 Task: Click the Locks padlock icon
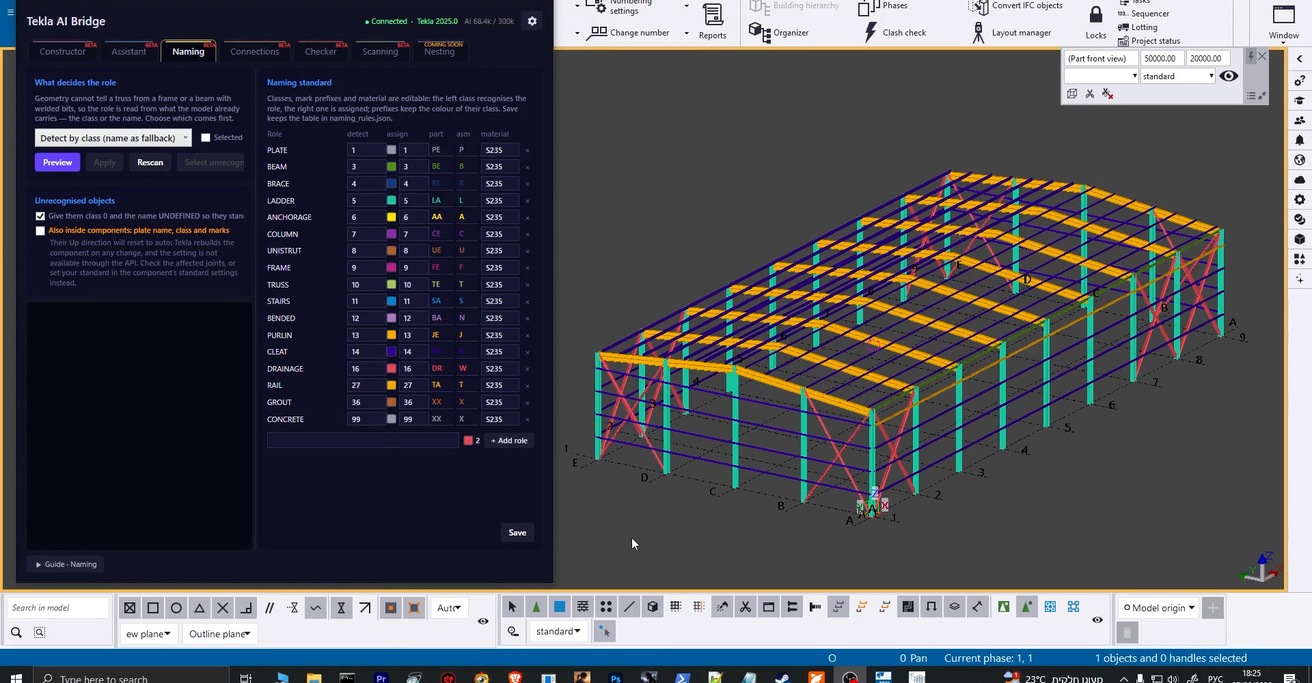(x=1096, y=15)
